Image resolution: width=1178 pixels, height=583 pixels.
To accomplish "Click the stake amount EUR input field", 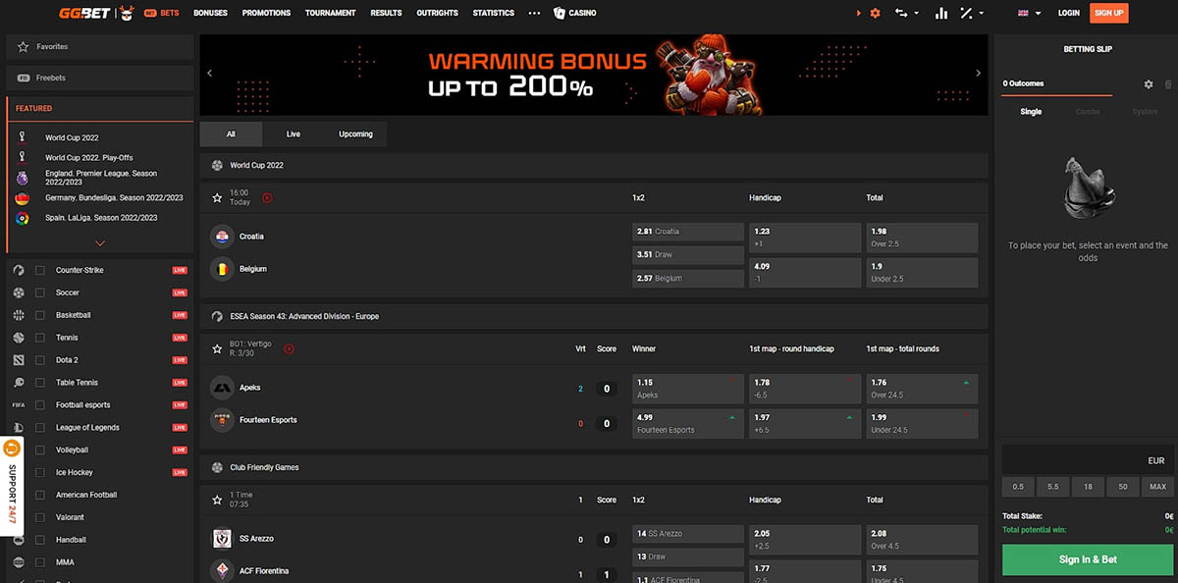I will tap(1088, 460).
